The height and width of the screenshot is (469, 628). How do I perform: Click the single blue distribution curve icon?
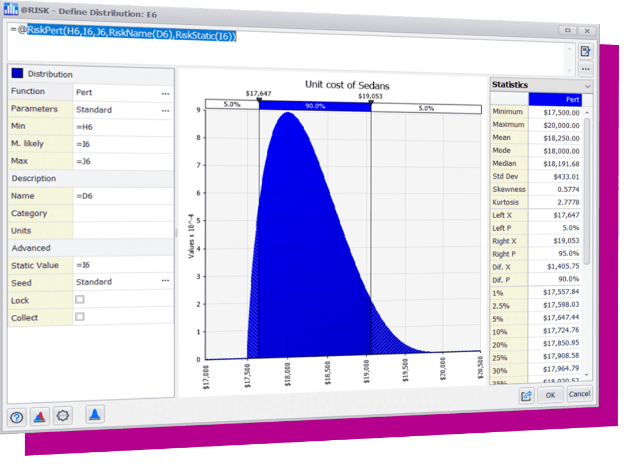[95, 414]
